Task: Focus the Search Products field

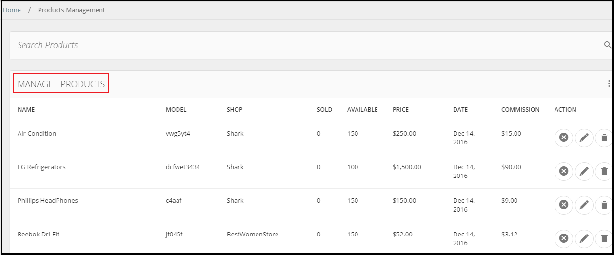Action: pyautogui.click(x=307, y=45)
